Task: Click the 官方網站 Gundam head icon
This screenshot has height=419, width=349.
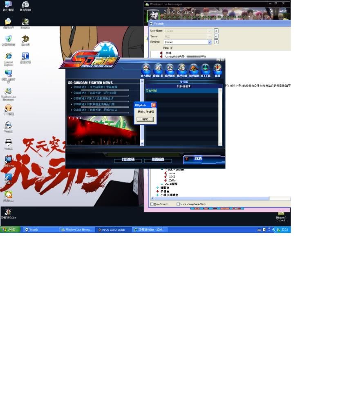Action: coord(146,68)
